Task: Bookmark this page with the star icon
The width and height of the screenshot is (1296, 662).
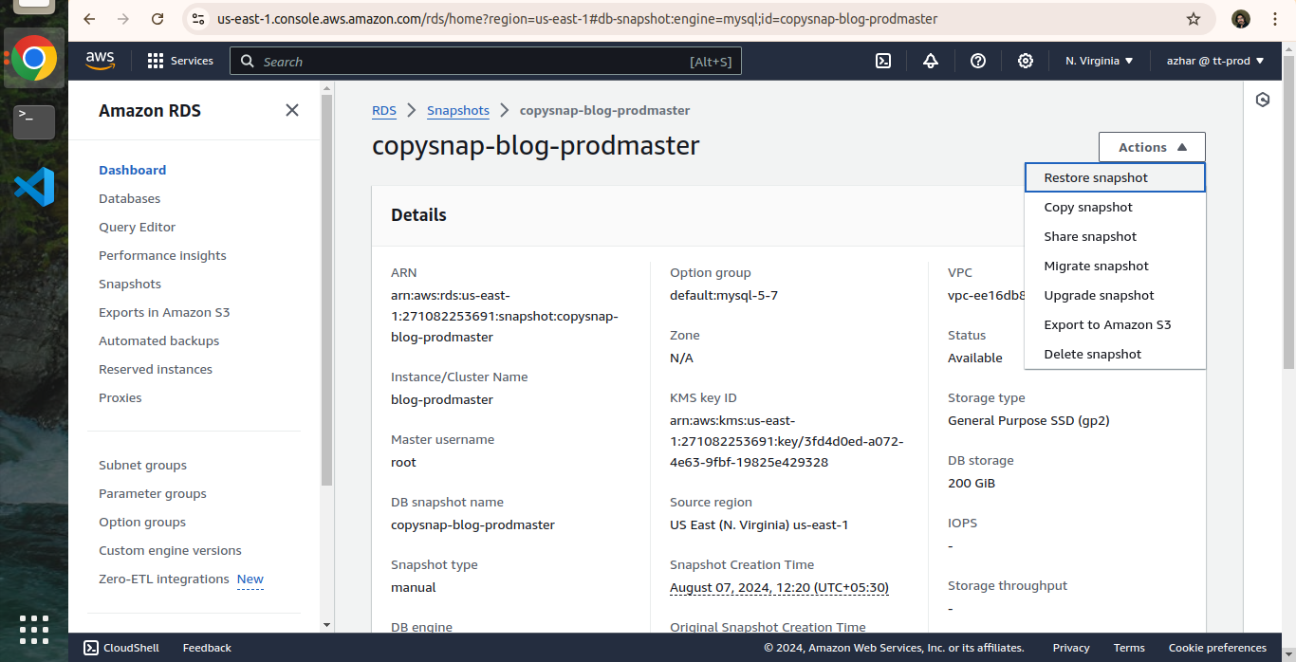Action: click(x=1194, y=19)
